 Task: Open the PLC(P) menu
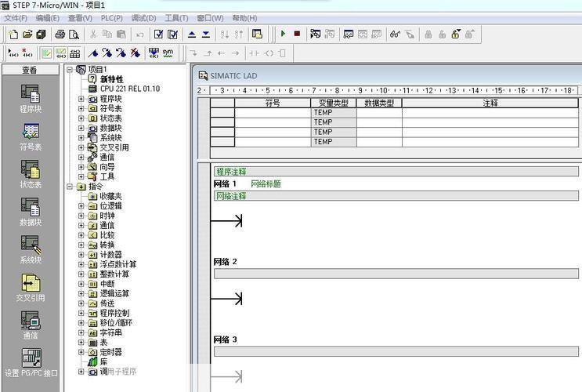click(x=112, y=18)
